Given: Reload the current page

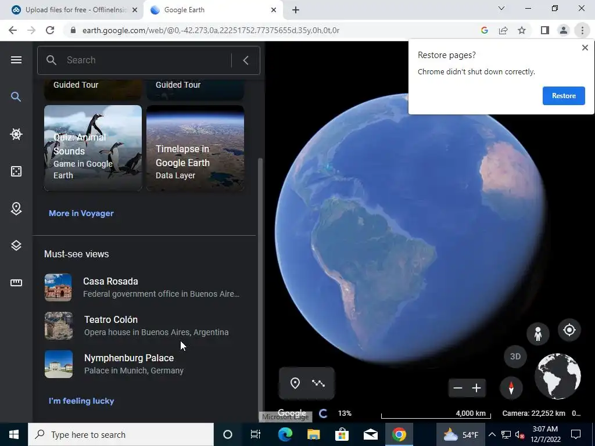Looking at the screenshot, I should pos(50,30).
